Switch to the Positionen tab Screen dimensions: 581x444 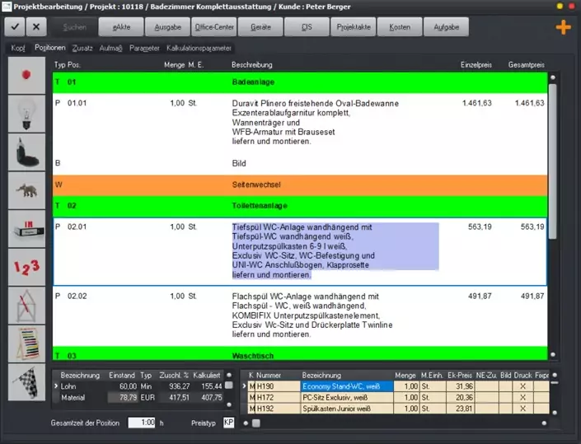pyautogui.click(x=50, y=48)
